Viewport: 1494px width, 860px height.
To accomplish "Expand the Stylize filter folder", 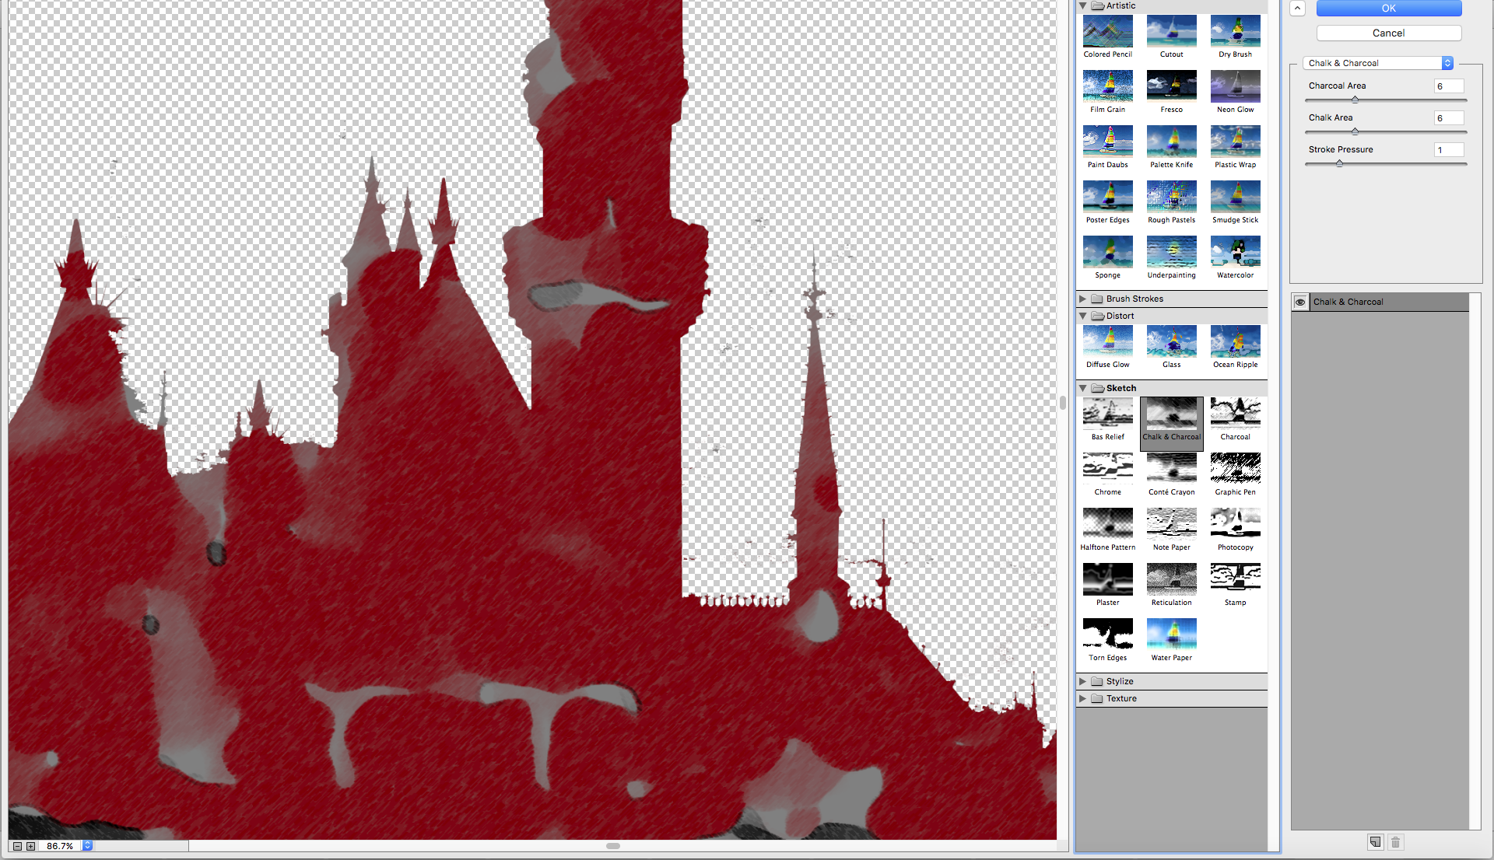I will [1082, 681].
